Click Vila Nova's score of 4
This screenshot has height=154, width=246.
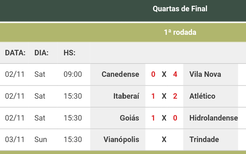175,74
